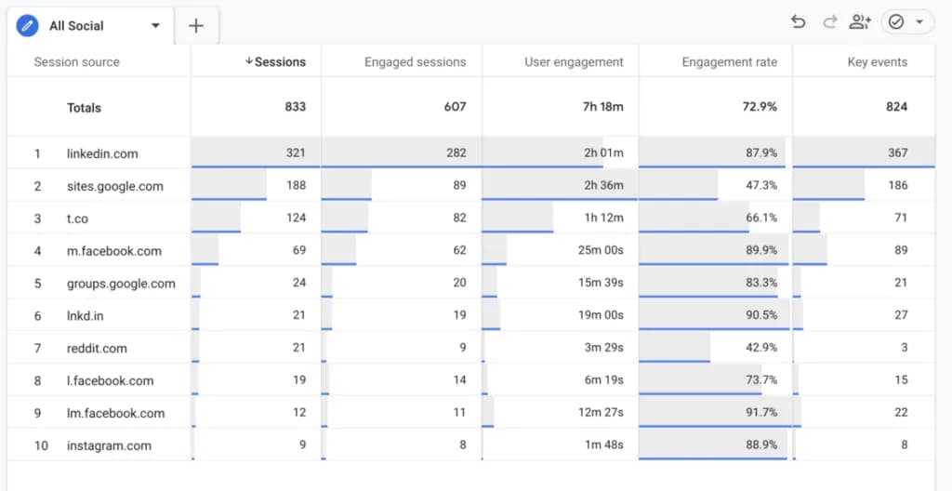Sort by Key events column header
Screen dimensions: 952x491
click(x=877, y=62)
